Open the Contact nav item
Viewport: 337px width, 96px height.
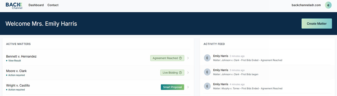(x=53, y=5)
